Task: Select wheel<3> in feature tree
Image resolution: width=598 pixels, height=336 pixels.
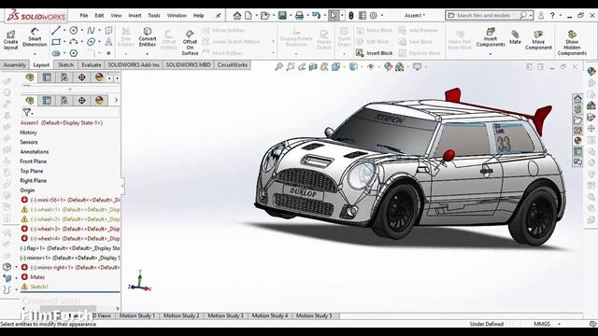Action: pyautogui.click(x=70, y=229)
